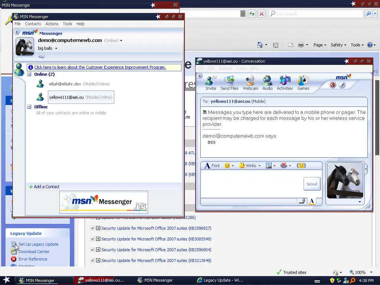Expand details of update KB2596904
The height and width of the screenshot is (285, 380).
98,249
